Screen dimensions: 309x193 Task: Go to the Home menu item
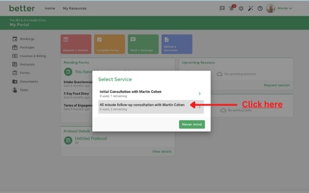coord(50,8)
